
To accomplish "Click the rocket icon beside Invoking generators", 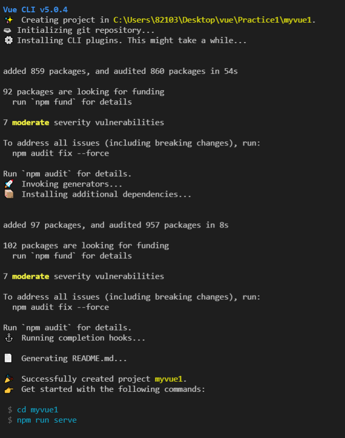I will tap(9, 184).
